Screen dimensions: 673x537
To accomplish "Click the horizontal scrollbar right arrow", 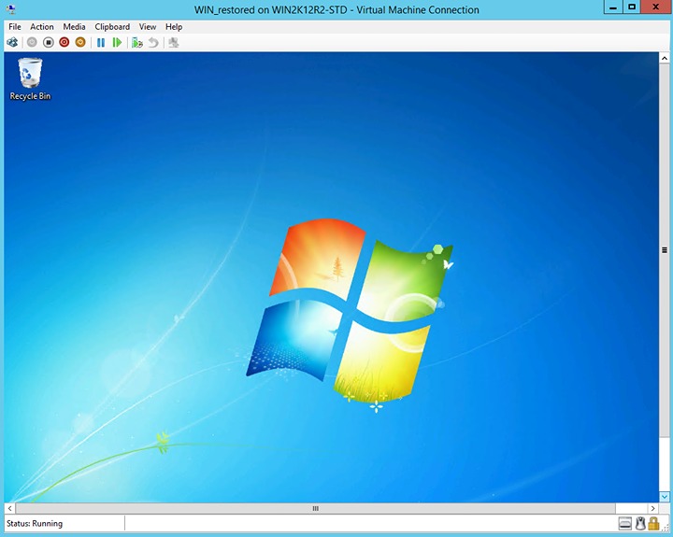I will coord(652,508).
